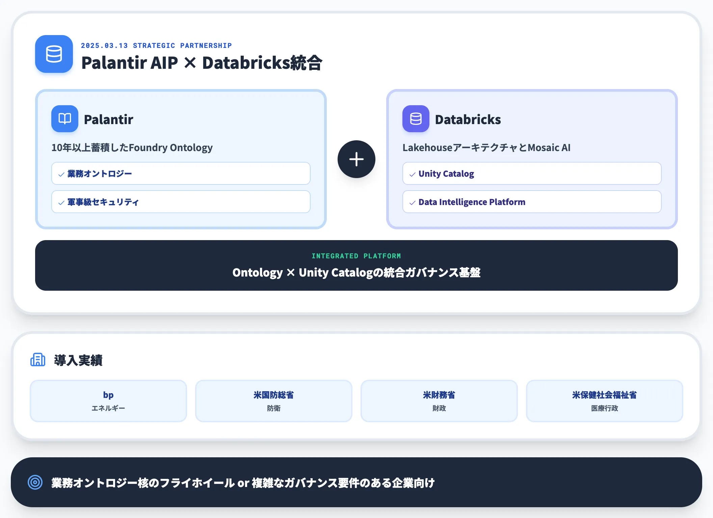Click the Palantir AIP × Databricks統合 title
This screenshot has height=518, width=713.
[202, 63]
